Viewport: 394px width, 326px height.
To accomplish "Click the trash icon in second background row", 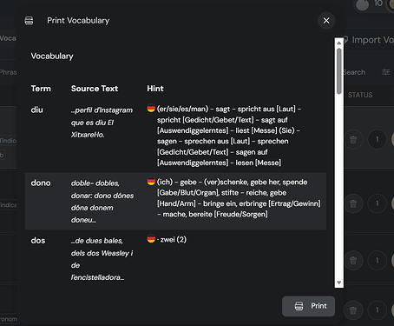I will 353,203.
